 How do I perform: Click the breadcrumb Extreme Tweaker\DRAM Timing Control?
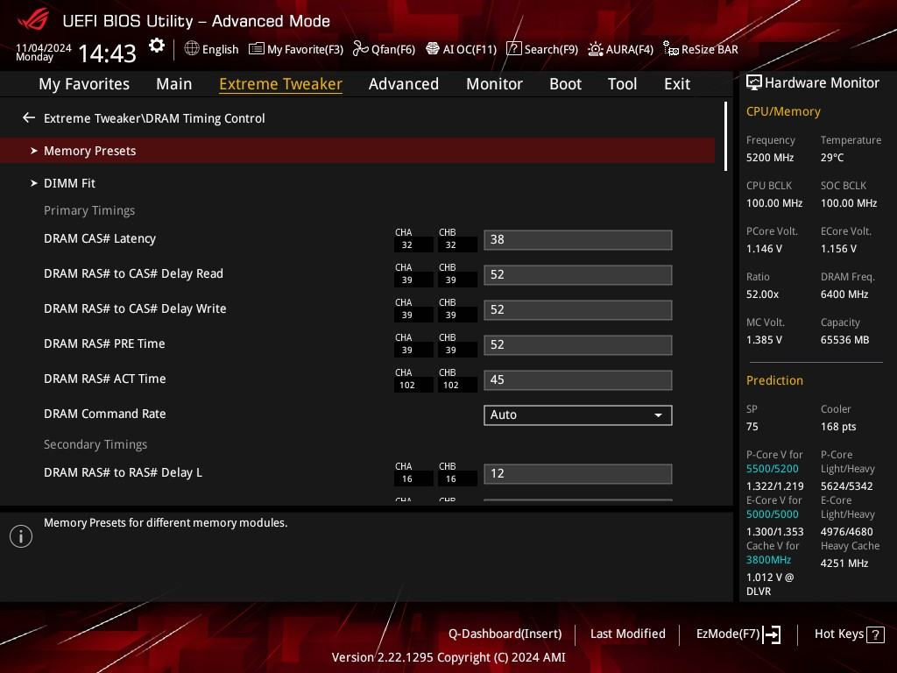click(154, 118)
